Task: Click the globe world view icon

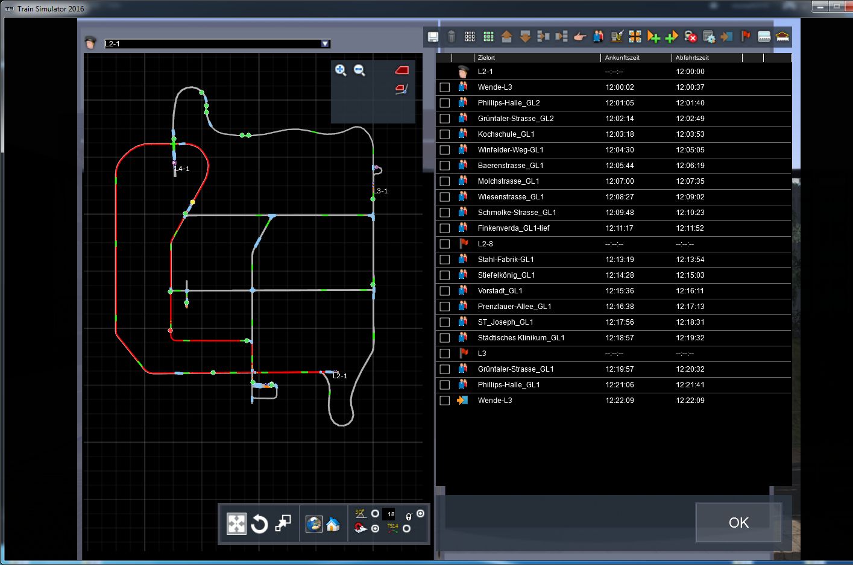Action: coord(313,524)
